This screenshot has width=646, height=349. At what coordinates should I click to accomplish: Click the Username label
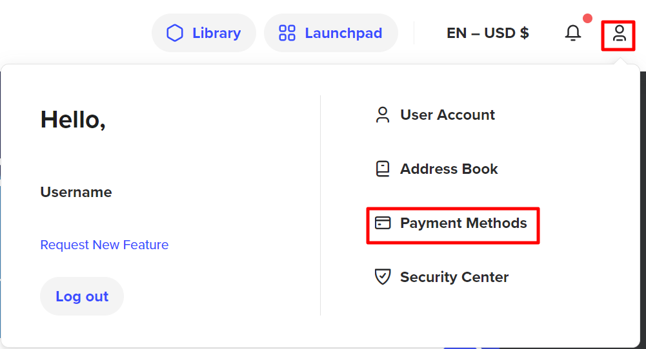click(76, 192)
